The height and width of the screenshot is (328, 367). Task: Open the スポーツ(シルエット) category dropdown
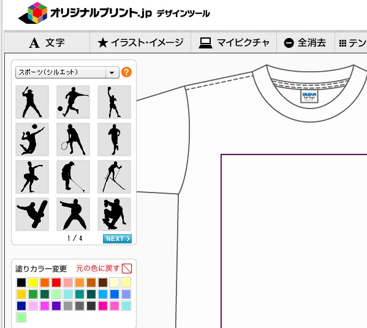coord(67,72)
